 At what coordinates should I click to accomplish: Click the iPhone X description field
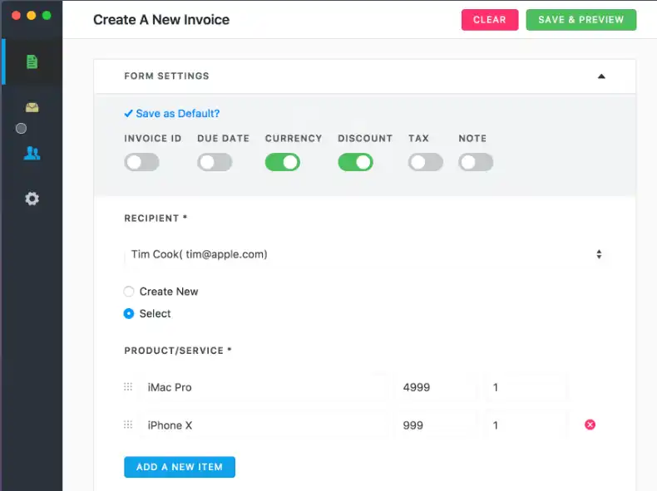tap(264, 425)
